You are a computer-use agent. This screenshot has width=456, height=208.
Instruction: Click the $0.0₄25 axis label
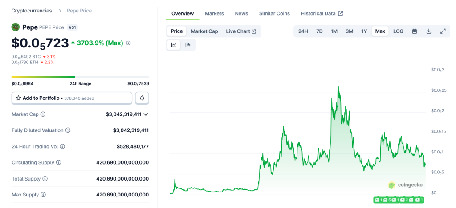tap(439, 90)
